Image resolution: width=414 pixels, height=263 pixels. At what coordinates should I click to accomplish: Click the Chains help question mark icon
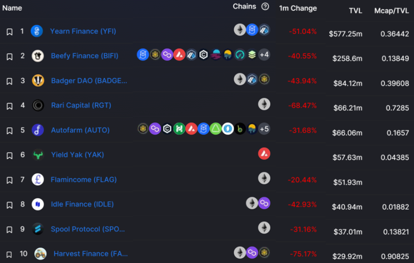point(265,6)
